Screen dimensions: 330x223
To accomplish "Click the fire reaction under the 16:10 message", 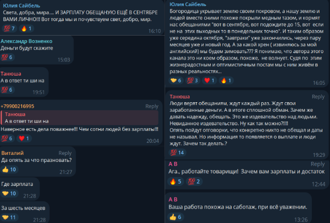I will 27,29.
